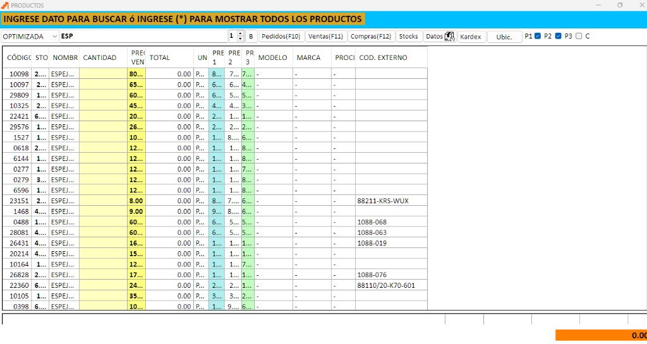Viewport: 647px width, 344px height.
Task: Decrease the numeric stepper value beside search box
Action: (241, 39)
